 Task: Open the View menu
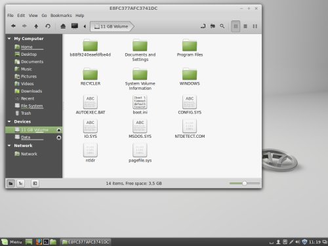(33, 16)
